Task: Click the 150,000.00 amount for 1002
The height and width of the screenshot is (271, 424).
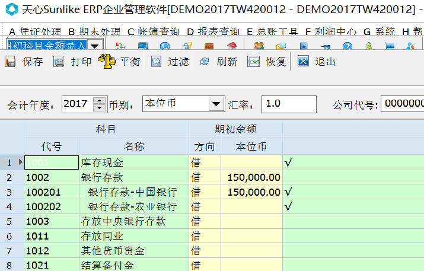Action: tap(252, 177)
